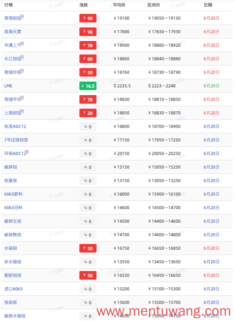Screen dimensions: 234x322
Task: Open the 破碎生铝 price link
Action: coord(13,222)
